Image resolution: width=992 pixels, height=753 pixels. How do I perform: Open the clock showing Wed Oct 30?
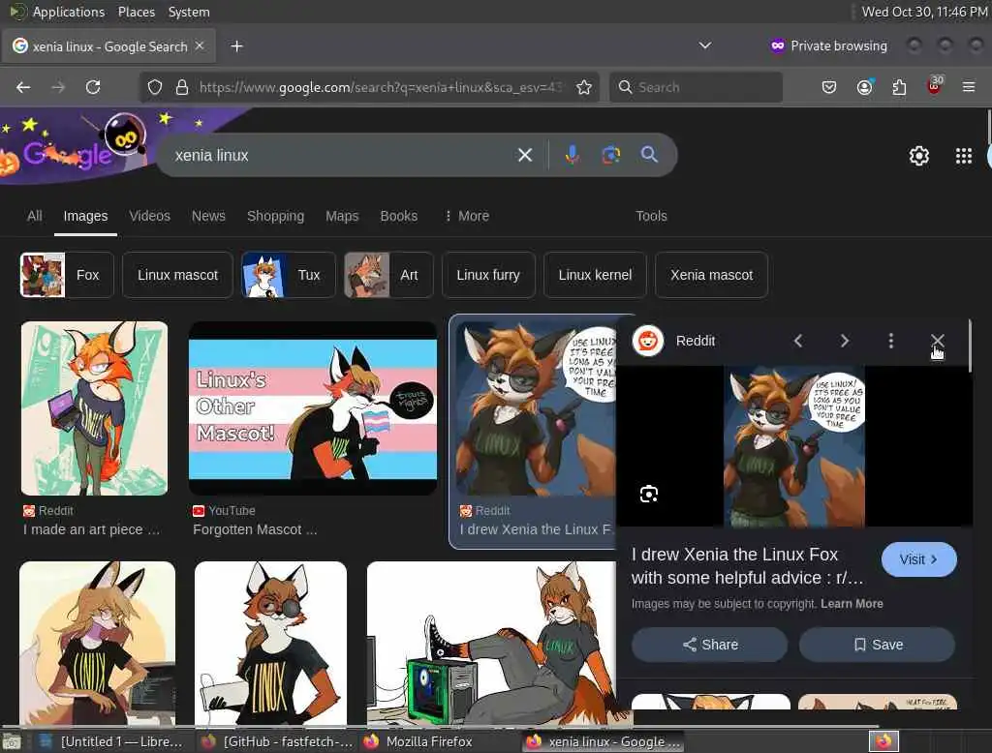pos(925,12)
